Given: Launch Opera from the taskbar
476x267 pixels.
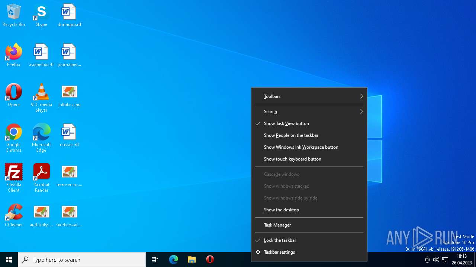Looking at the screenshot, I should tap(210, 260).
